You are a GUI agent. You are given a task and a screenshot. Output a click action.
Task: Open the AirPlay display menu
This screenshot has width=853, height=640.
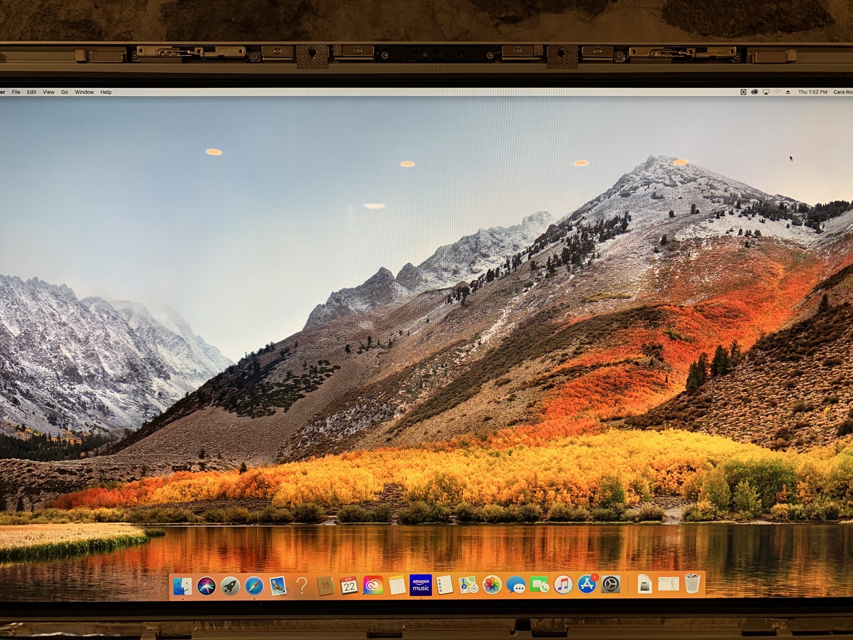pos(766,92)
